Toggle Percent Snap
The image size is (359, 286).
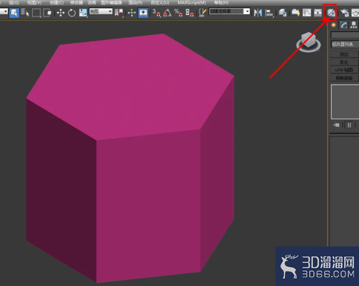pyautogui.click(x=178, y=13)
